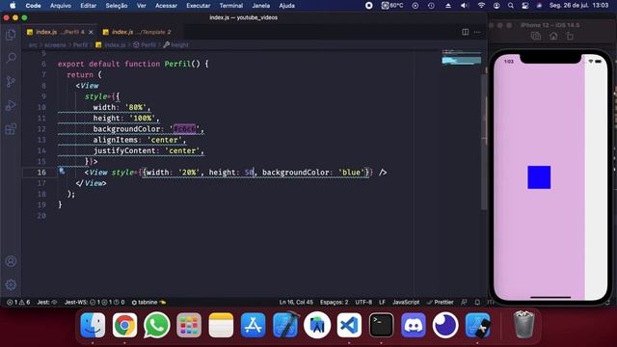Open Spotlight search in the menu bar
The width and height of the screenshot is (617, 347).
tap(511, 6)
